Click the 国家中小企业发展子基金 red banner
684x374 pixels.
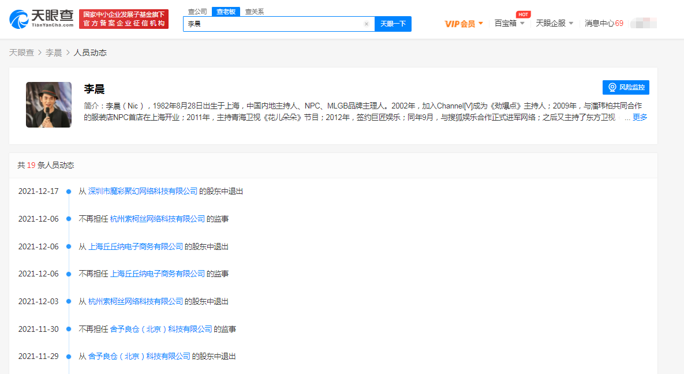(x=124, y=19)
